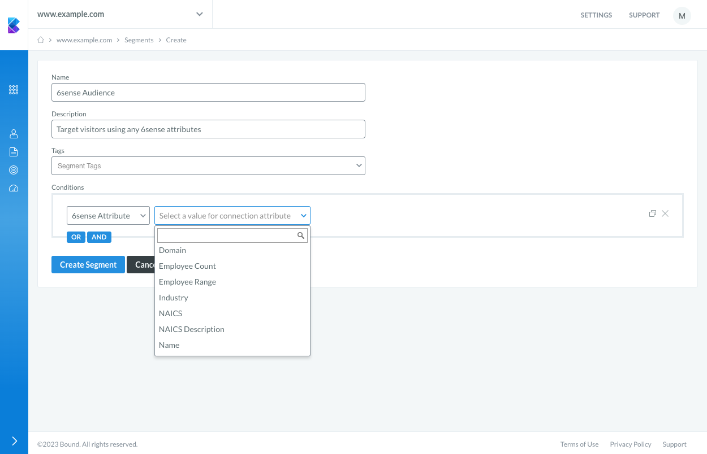Expand the sidebar with the arrow icon
This screenshot has height=454, width=707.
tap(14, 441)
